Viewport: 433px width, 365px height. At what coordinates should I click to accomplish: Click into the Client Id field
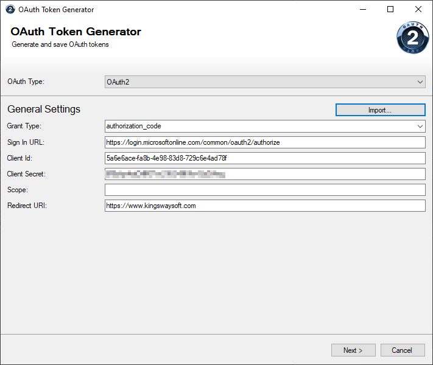(265, 158)
